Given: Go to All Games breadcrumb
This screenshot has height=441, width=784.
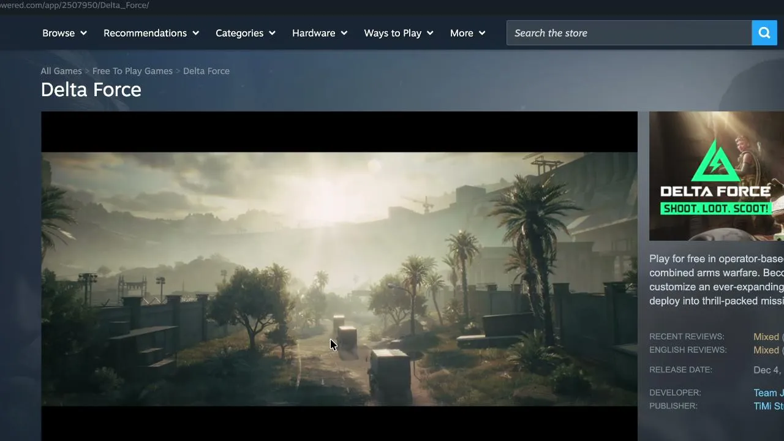Looking at the screenshot, I should click(61, 71).
